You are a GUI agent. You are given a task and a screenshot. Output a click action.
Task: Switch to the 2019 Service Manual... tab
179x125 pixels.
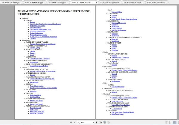[x=133, y=2]
